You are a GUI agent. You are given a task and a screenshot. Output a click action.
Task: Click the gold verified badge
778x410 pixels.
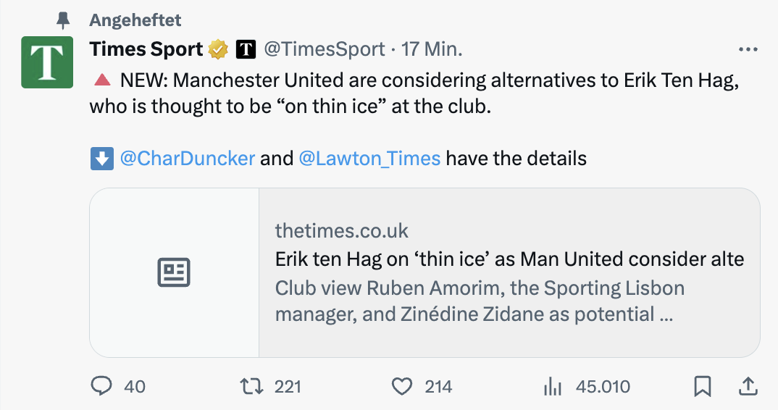218,50
